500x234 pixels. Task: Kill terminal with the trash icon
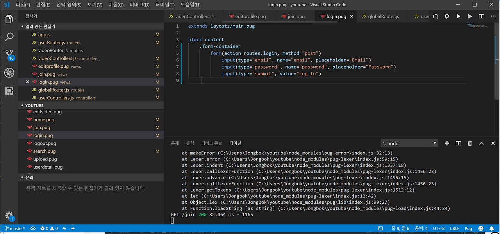click(x=470, y=143)
